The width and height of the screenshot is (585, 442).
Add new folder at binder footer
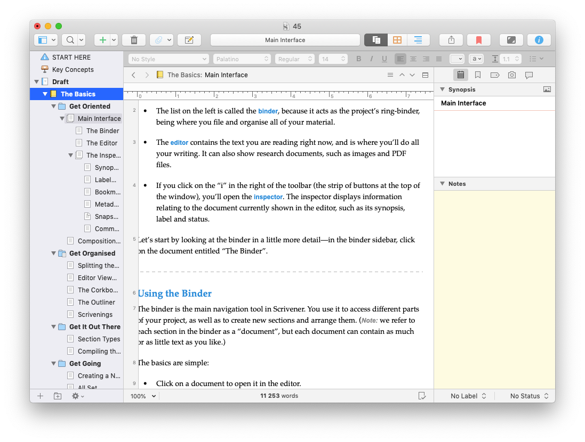(58, 396)
